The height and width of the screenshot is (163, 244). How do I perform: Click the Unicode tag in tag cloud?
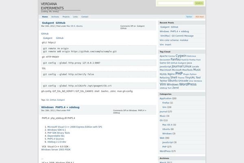pyautogui.click(x=183, y=81)
